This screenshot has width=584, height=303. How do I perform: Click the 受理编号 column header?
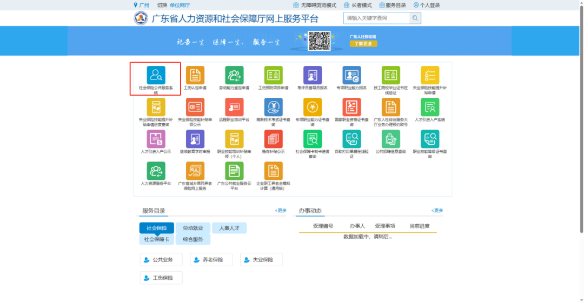coord(323,226)
